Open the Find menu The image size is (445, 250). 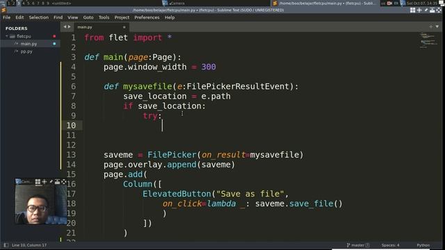(x=58, y=17)
